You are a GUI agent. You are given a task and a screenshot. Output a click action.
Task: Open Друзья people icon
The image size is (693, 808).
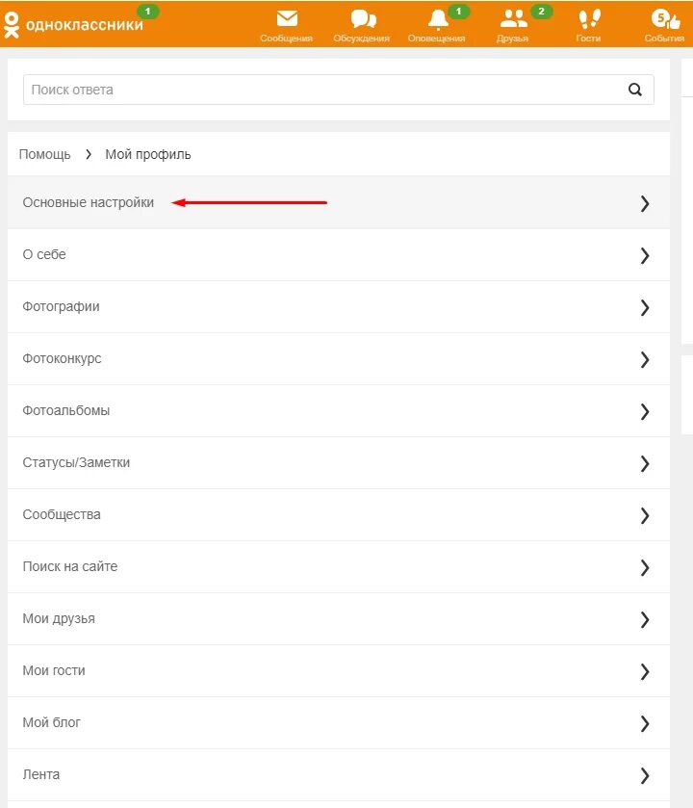[513, 18]
